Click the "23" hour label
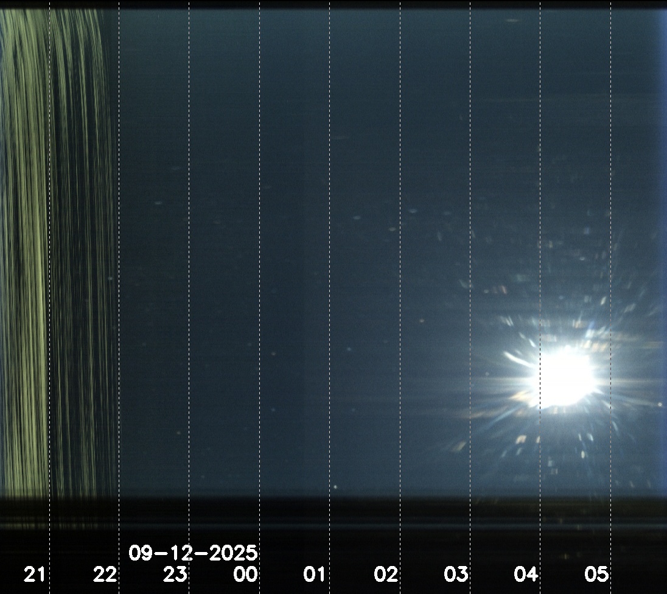Viewport: 667px width, 594px height. coord(175,574)
